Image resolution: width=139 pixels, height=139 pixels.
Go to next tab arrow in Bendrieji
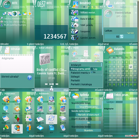pos(101,7)
